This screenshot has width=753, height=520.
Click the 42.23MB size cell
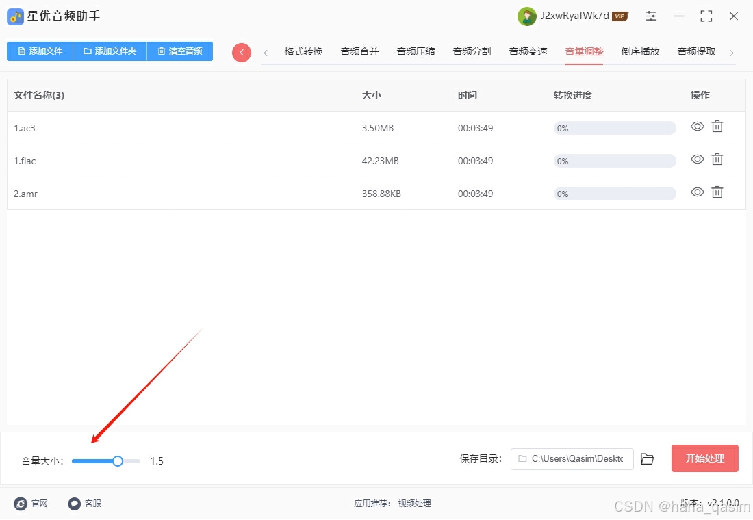coord(381,161)
